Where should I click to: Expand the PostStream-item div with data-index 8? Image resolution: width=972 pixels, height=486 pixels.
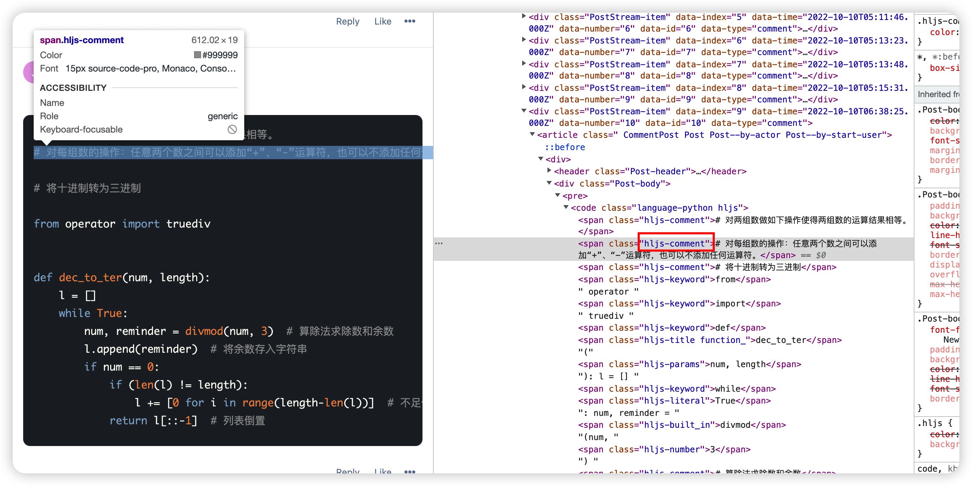pyautogui.click(x=524, y=87)
